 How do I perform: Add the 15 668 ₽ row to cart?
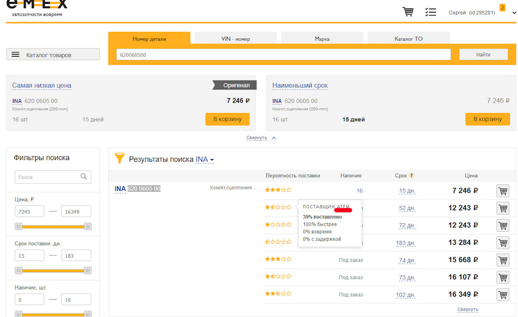pos(502,260)
